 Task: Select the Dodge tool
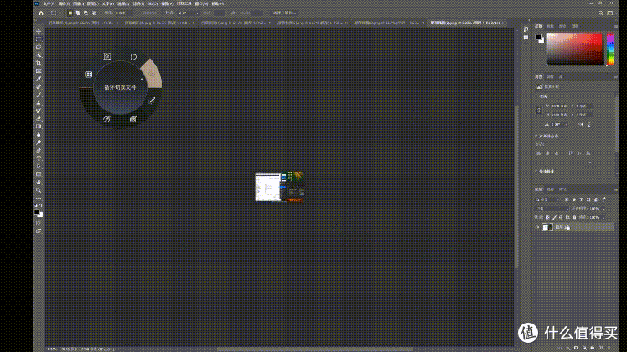(x=39, y=142)
